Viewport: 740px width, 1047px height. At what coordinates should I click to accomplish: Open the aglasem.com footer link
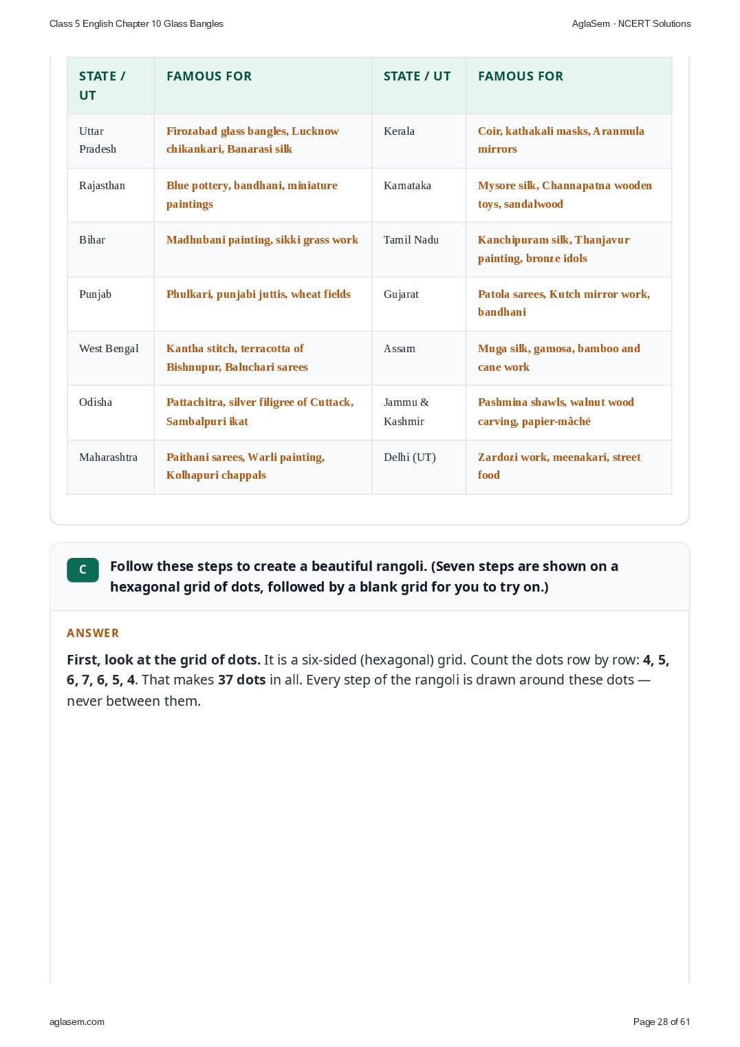77,1022
